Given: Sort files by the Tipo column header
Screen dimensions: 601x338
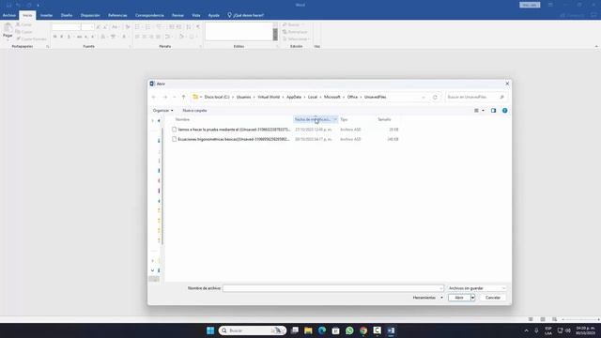Looking at the screenshot, I should tap(344, 119).
